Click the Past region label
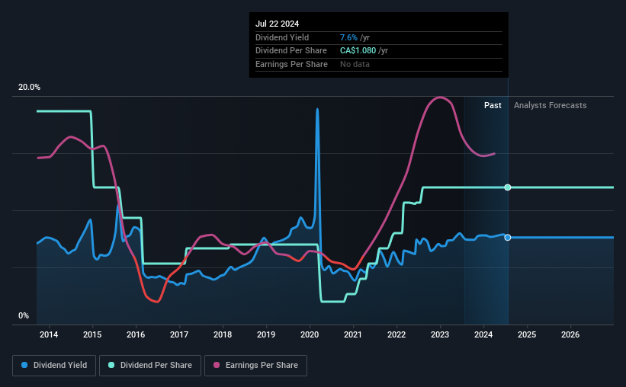Screen dimensions: 626x387 point(493,105)
